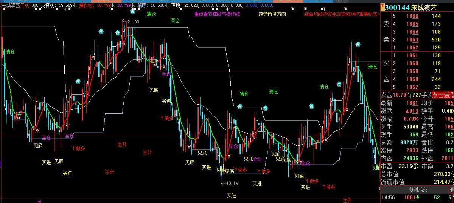This screenshot has width=454, height=203.
Task: Click the magenta 重点看支撑线与操作线 note
Action: pos(217,14)
